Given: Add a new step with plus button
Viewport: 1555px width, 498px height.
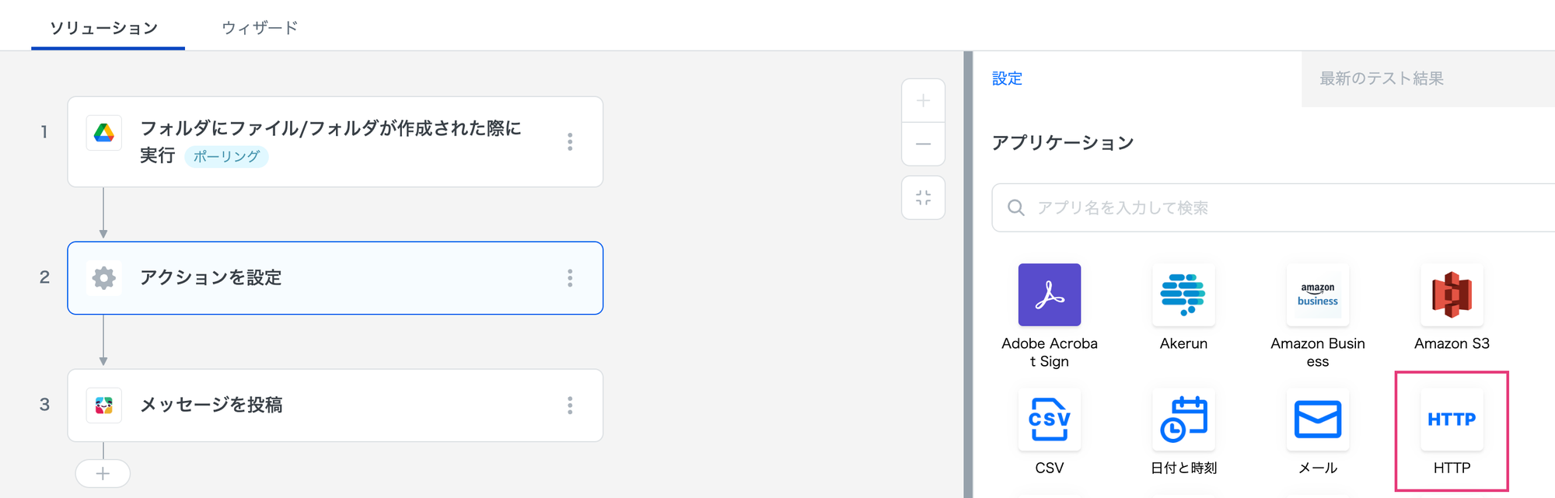Looking at the screenshot, I should pos(103,474).
